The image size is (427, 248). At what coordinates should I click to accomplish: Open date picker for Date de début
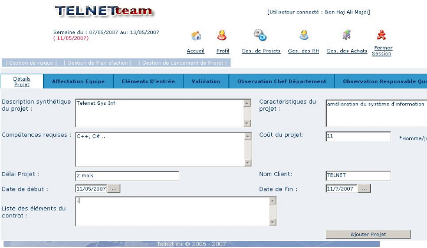114,189
